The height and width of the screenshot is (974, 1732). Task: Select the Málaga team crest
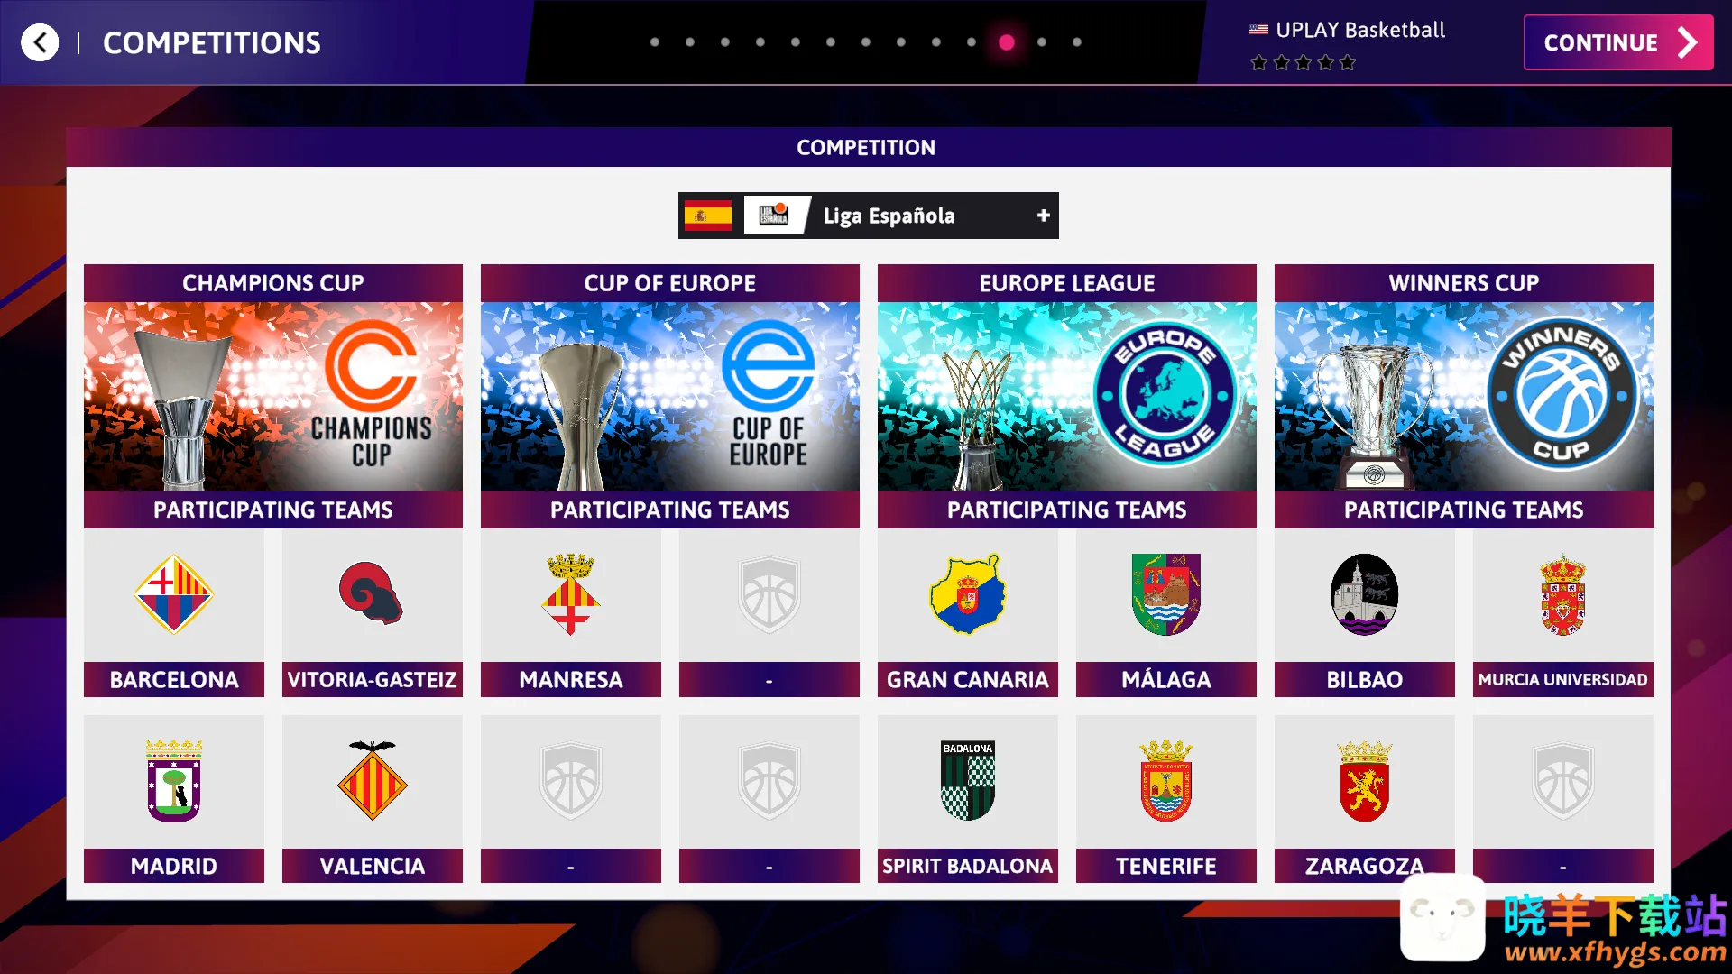(x=1165, y=594)
